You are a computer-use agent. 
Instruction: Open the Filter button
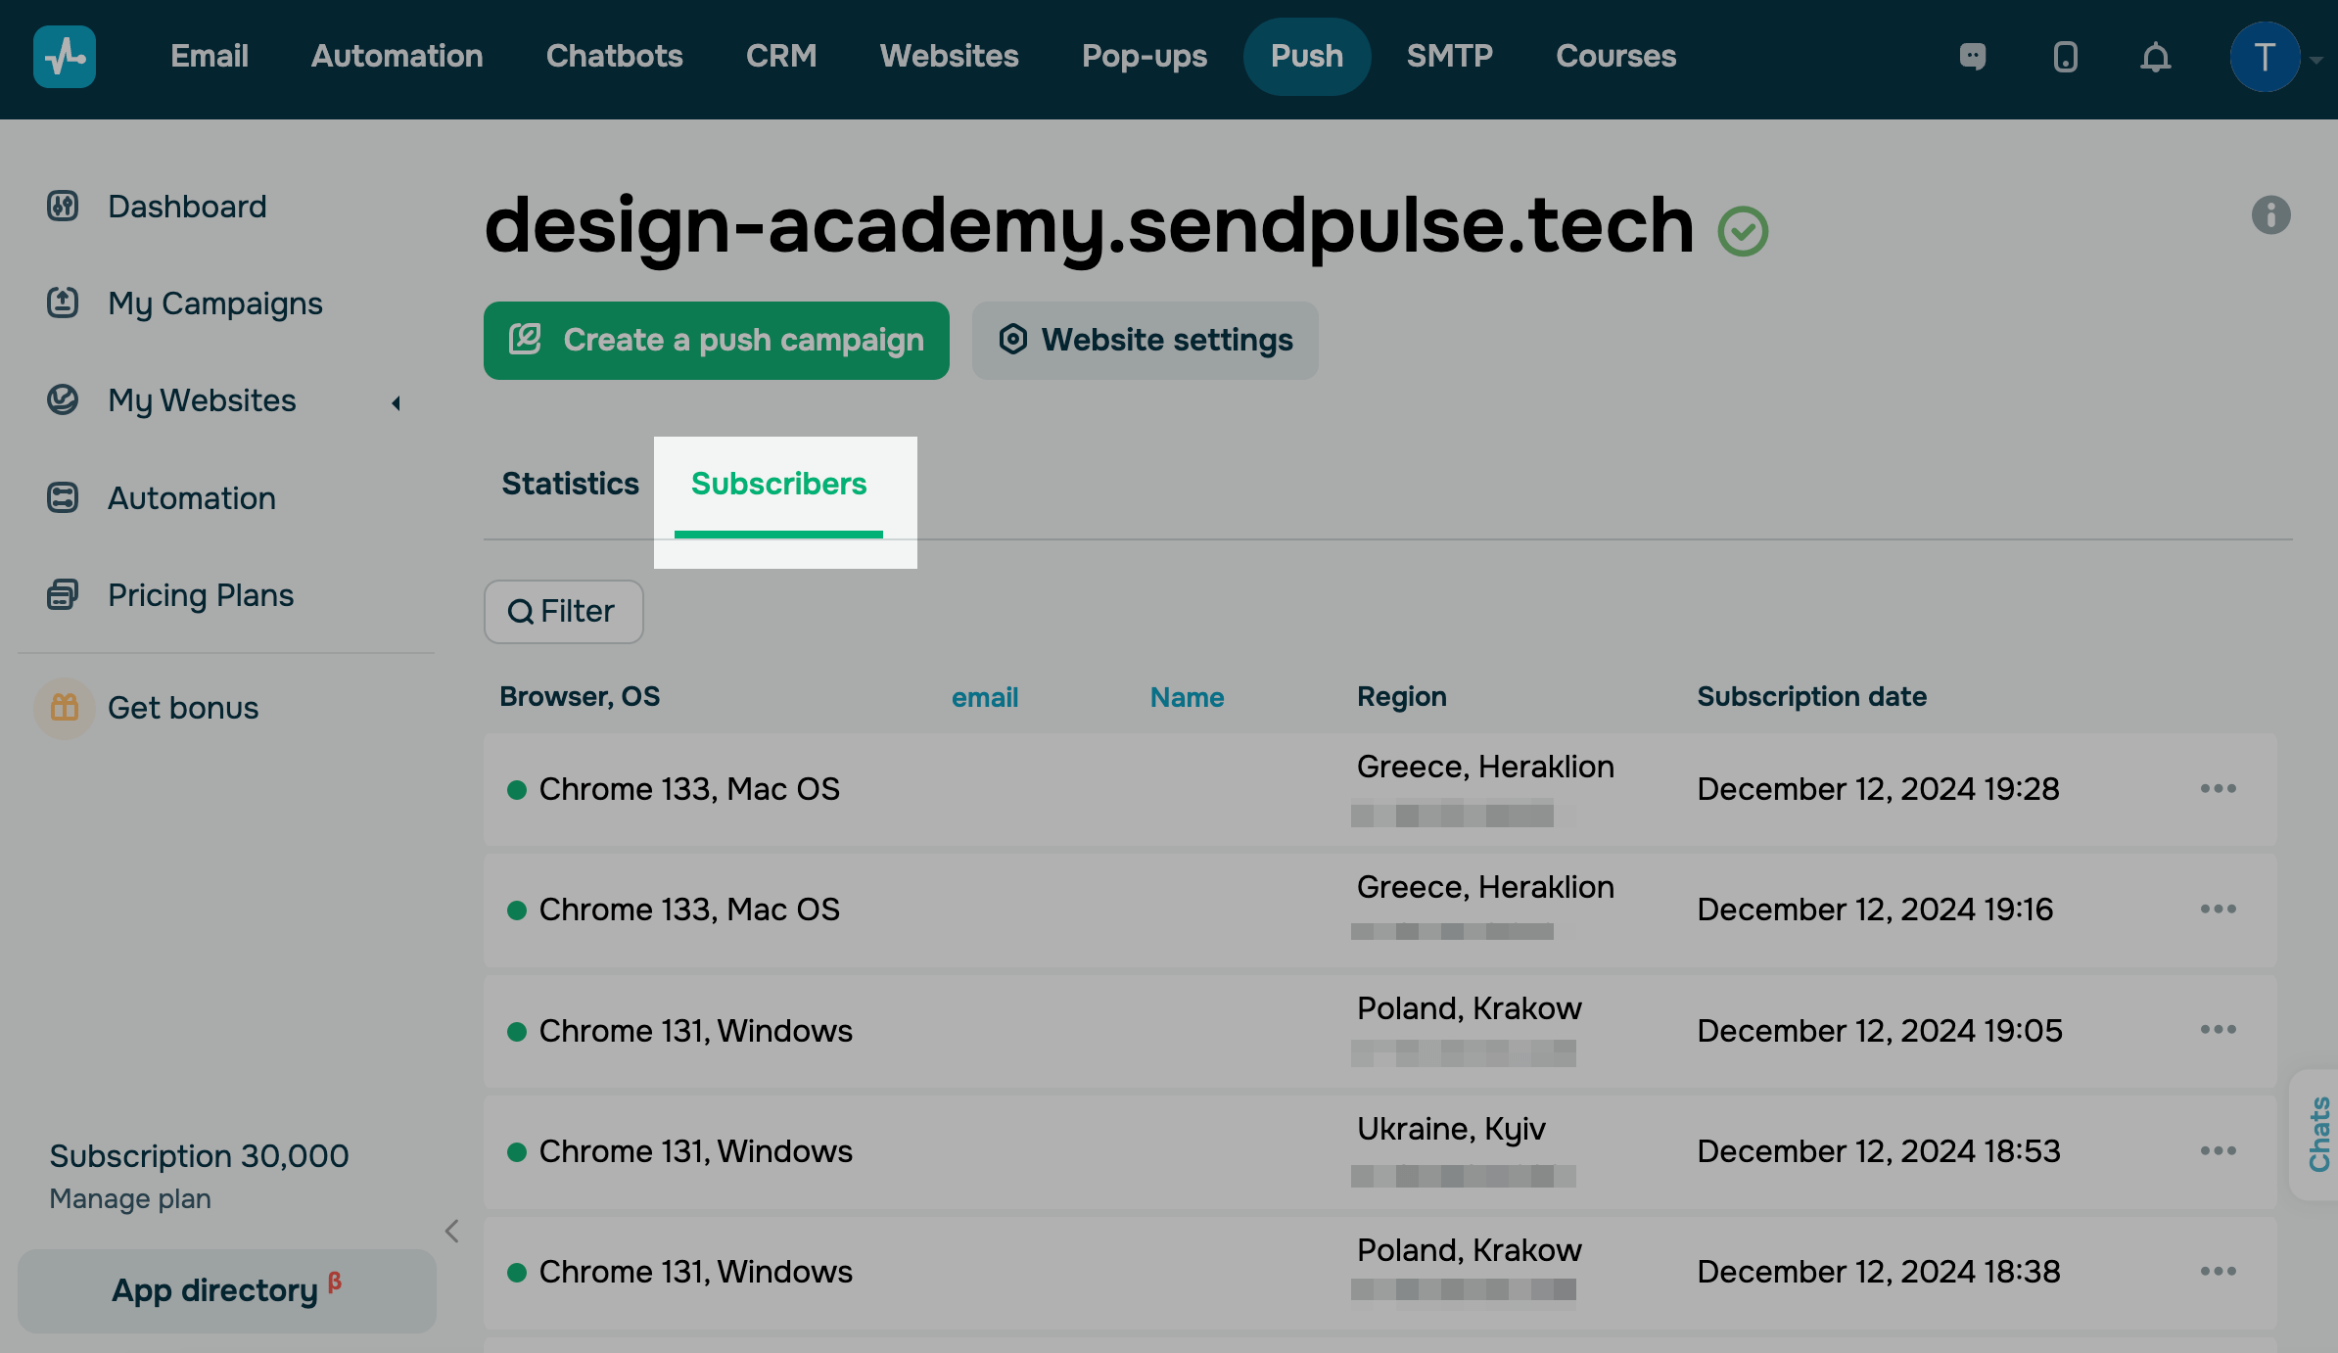563,612
